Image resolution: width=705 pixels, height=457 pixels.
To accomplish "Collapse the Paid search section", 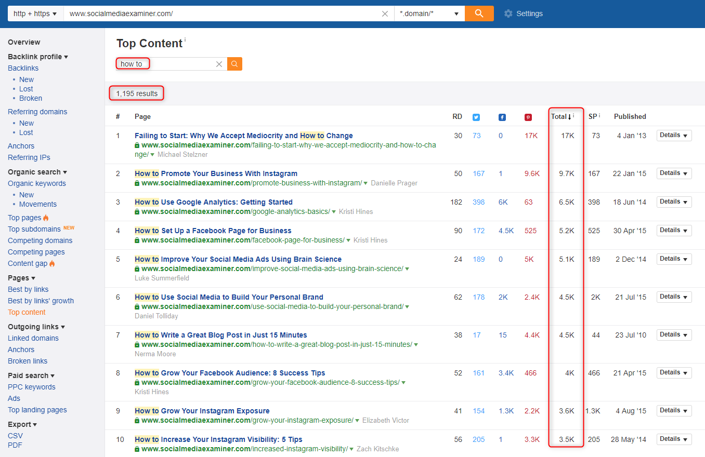I will click(31, 375).
